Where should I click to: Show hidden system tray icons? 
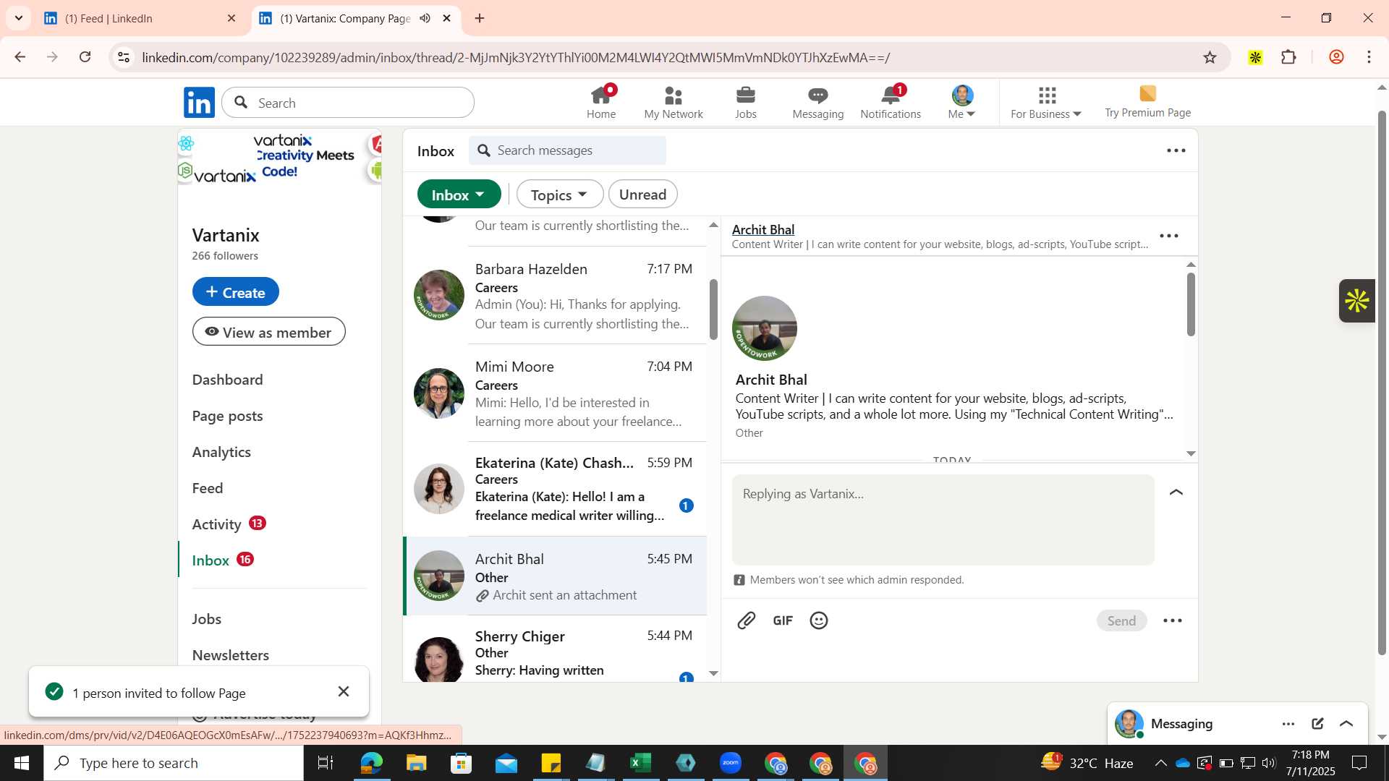pyautogui.click(x=1160, y=763)
